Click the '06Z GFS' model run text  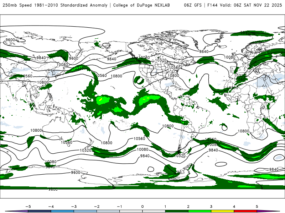click(x=193, y=5)
